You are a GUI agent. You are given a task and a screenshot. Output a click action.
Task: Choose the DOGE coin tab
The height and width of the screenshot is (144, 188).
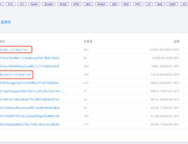[x=63, y=4]
